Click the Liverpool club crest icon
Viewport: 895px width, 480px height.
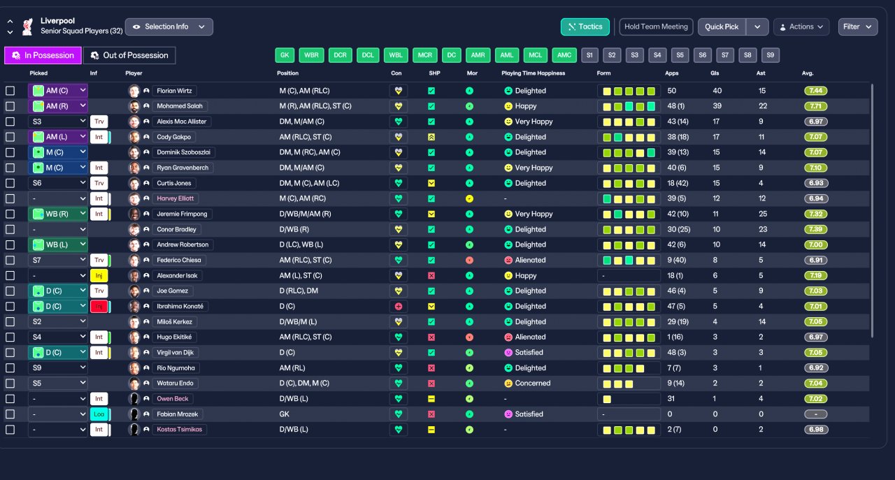click(x=27, y=27)
